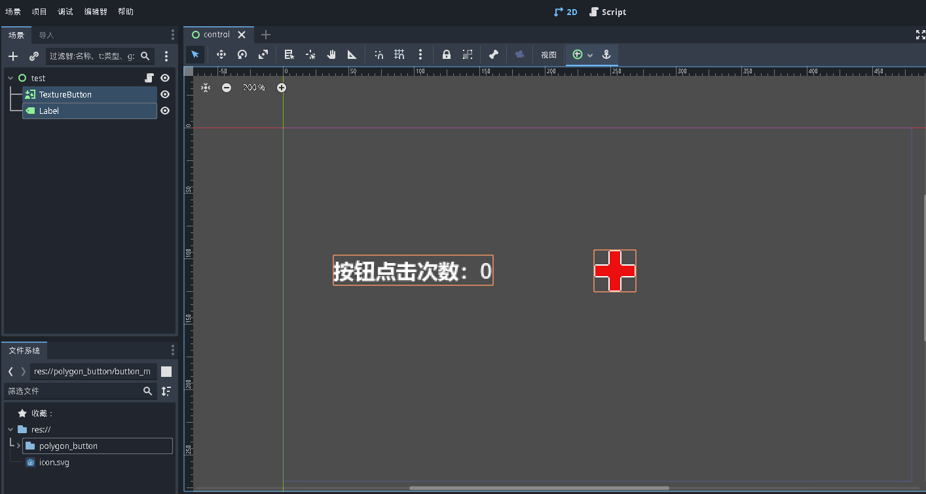Image resolution: width=926 pixels, height=494 pixels.
Task: Open the attached script on the test node
Action: (149, 77)
